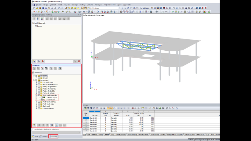This screenshot has height=141, width=251.
Task: Open the Data navigator tab
Action: tap(35, 136)
